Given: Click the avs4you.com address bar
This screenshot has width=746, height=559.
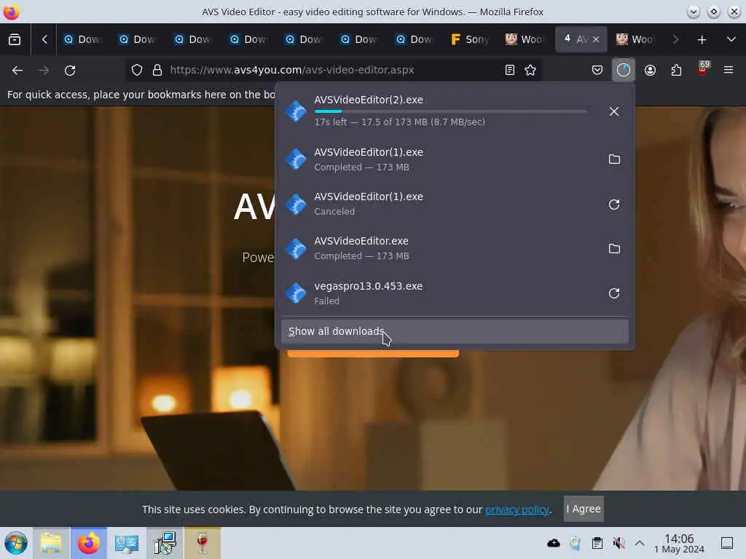Looking at the screenshot, I should (x=333, y=70).
